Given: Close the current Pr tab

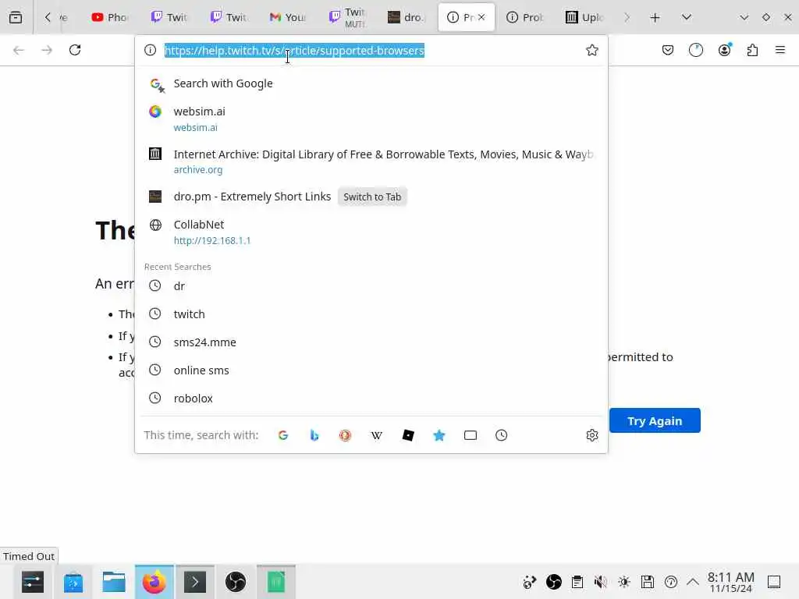Looking at the screenshot, I should (x=481, y=17).
